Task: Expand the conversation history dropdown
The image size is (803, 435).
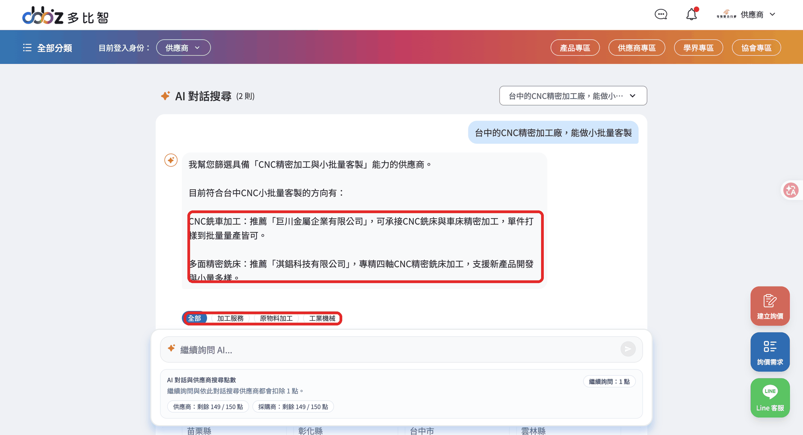Action: point(573,96)
